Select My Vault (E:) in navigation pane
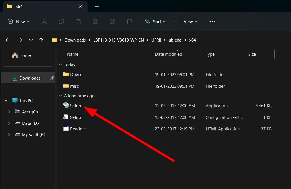This screenshot has width=291, height=189. (x=34, y=134)
